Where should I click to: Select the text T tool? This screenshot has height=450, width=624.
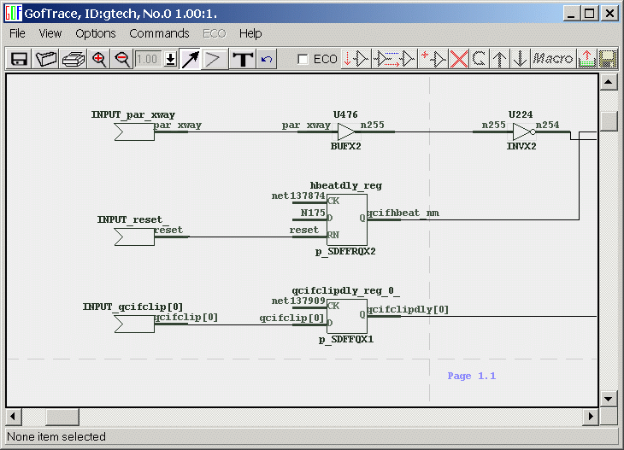click(244, 59)
